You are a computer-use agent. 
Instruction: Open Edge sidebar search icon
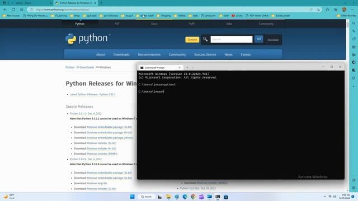tap(354, 23)
